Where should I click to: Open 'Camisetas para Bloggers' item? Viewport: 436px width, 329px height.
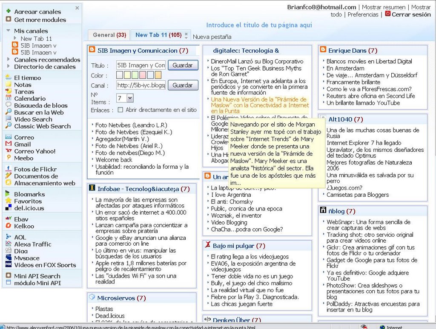358,195
